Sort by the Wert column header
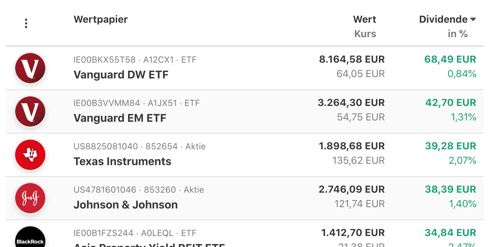 pos(365,19)
